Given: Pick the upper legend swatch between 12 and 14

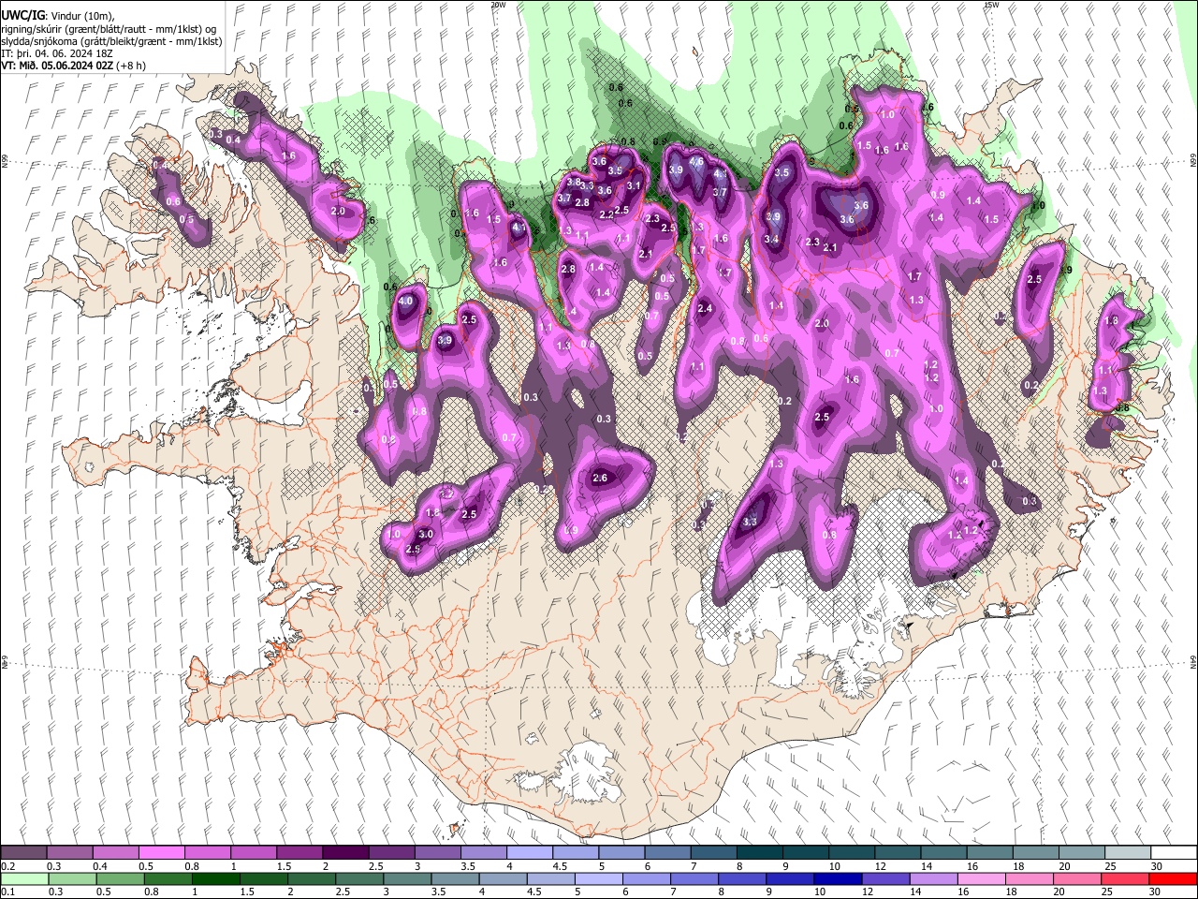Looking at the screenshot, I should 897,853.
